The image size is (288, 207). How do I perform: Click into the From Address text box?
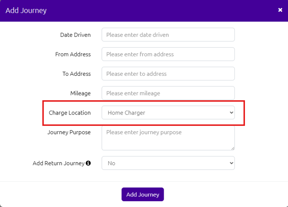tap(168, 54)
